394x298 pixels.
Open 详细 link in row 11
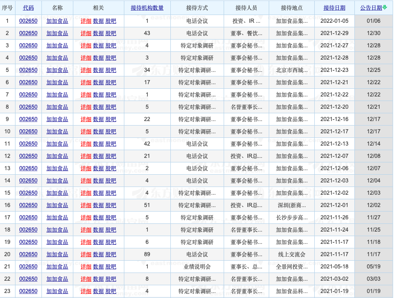click(x=86, y=144)
